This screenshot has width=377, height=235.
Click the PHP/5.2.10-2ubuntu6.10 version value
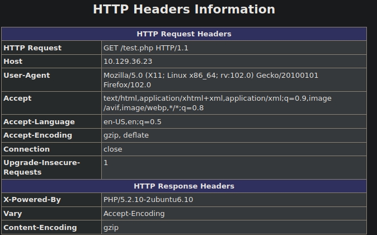click(148, 200)
